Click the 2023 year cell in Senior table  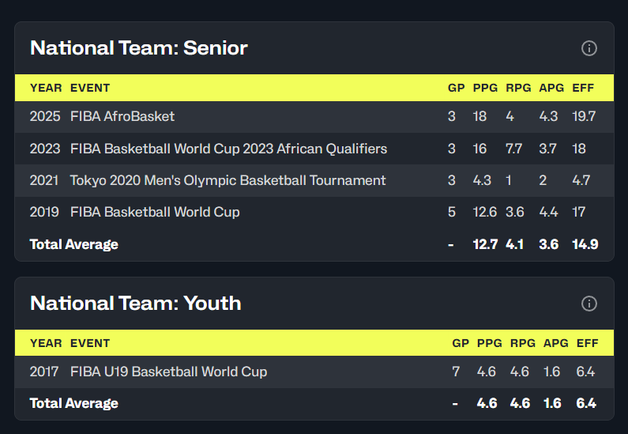(45, 149)
